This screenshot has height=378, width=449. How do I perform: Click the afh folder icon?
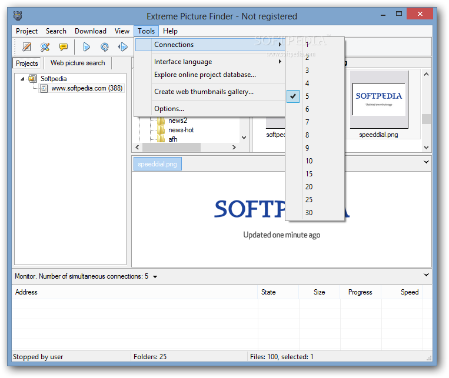[161, 139]
